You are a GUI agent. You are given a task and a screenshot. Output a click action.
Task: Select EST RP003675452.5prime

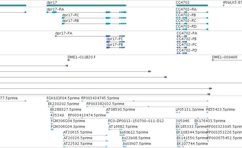(208, 141)
